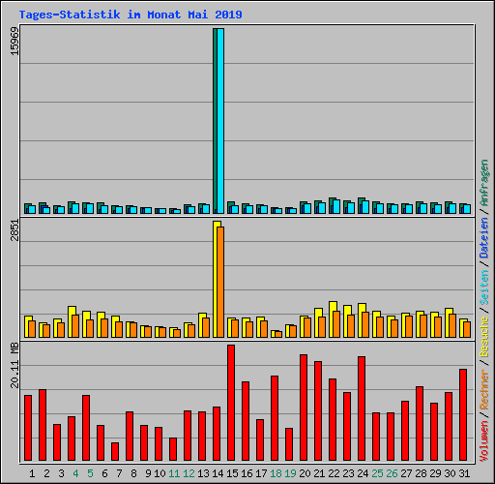Select the tall cyan Seiten bar on day 14
The width and height of the screenshot is (495, 484).
(x=220, y=121)
